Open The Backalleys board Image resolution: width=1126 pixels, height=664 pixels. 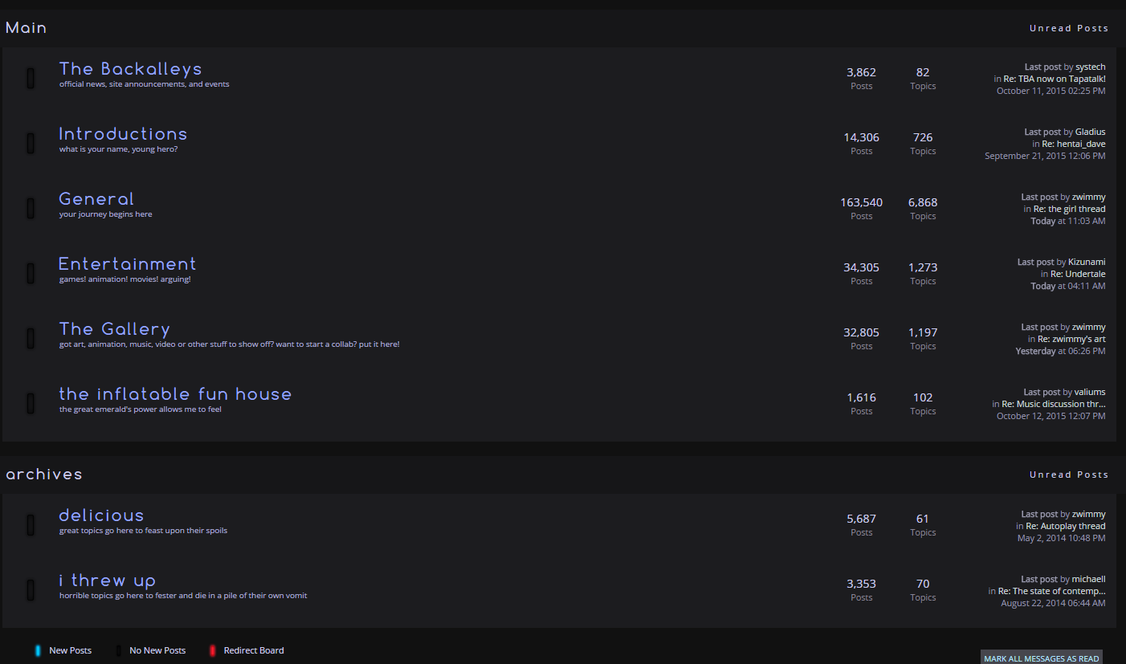click(x=130, y=69)
